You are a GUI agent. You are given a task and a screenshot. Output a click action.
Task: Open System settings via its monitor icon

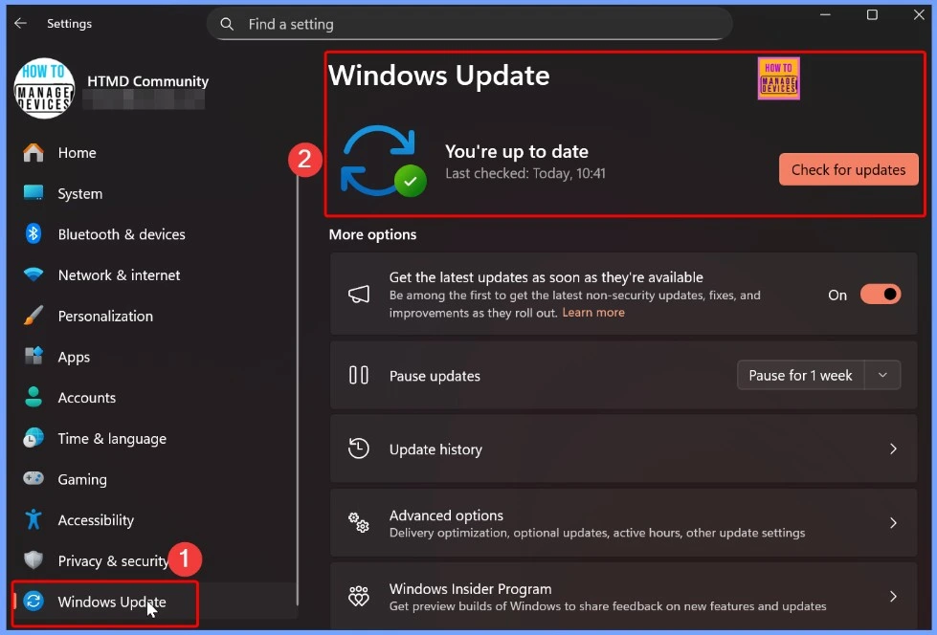(x=34, y=193)
